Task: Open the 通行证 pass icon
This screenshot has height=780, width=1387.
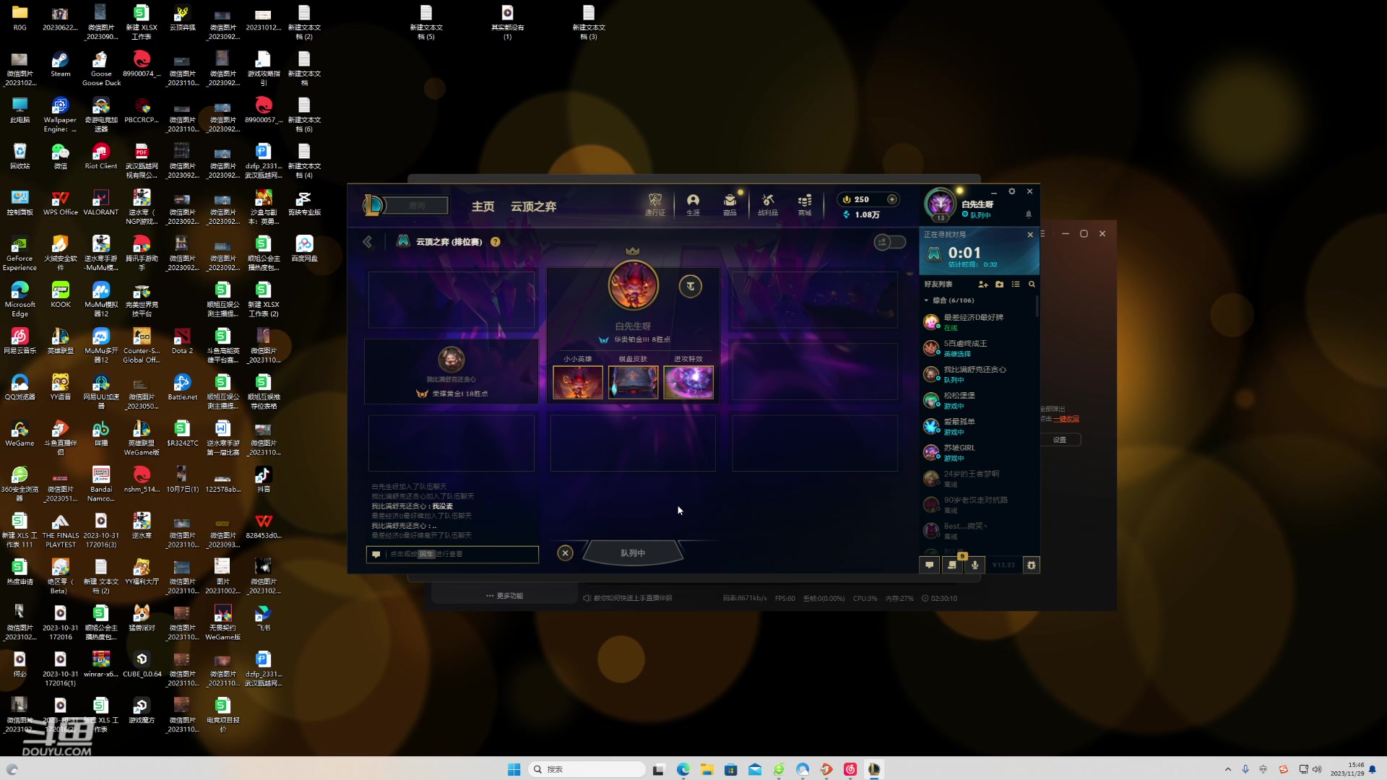Action: pyautogui.click(x=655, y=204)
